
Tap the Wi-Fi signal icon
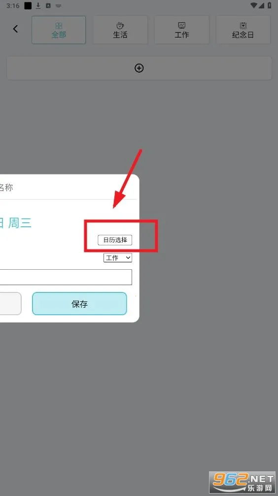tap(254, 5)
